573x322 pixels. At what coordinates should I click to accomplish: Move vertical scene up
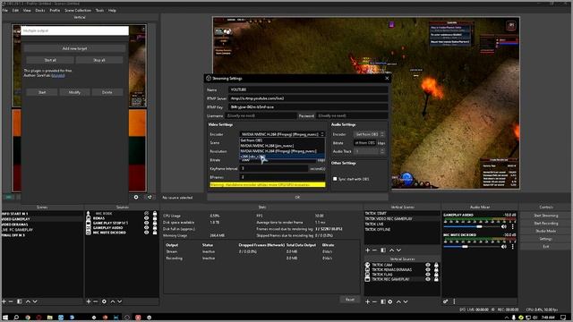click(x=392, y=250)
